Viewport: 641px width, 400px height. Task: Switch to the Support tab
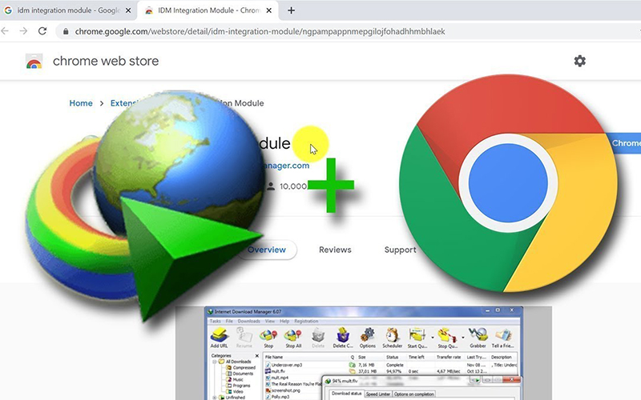[400, 250]
